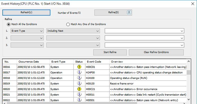Click the event list scroll-up arrow
Screen dimensions: 197x104
point(188,61)
